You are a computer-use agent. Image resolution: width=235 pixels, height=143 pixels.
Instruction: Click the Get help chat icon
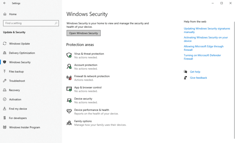(185, 72)
